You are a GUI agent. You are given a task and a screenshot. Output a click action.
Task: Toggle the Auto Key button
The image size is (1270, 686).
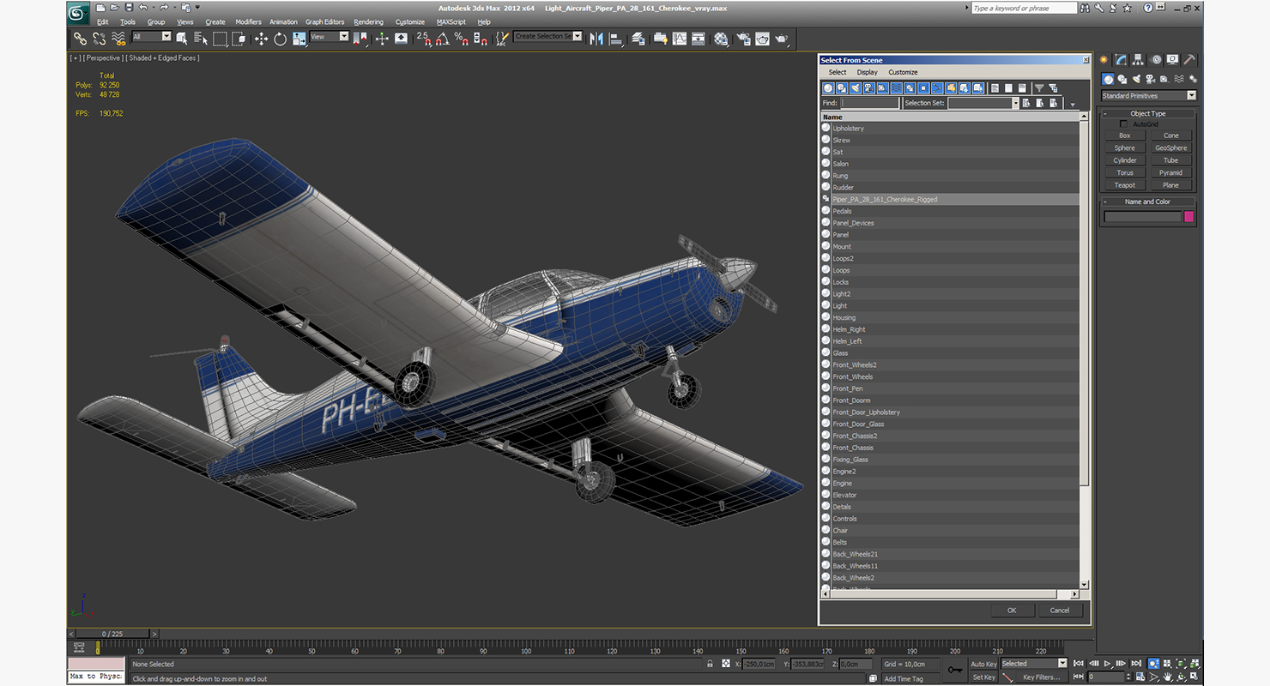point(983,664)
